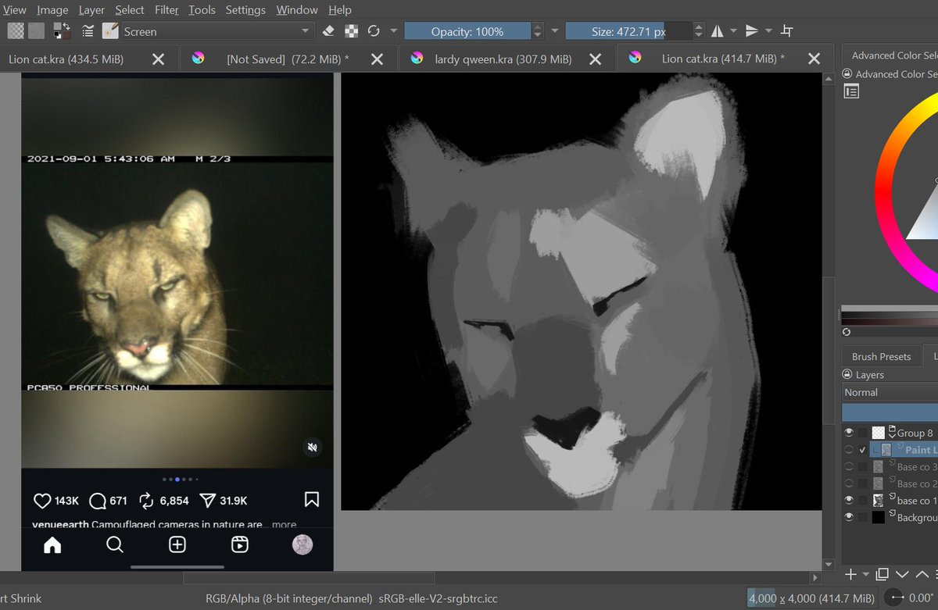Open the fill pattern chooser in toolbar
938x610 pixels.
tap(37, 31)
